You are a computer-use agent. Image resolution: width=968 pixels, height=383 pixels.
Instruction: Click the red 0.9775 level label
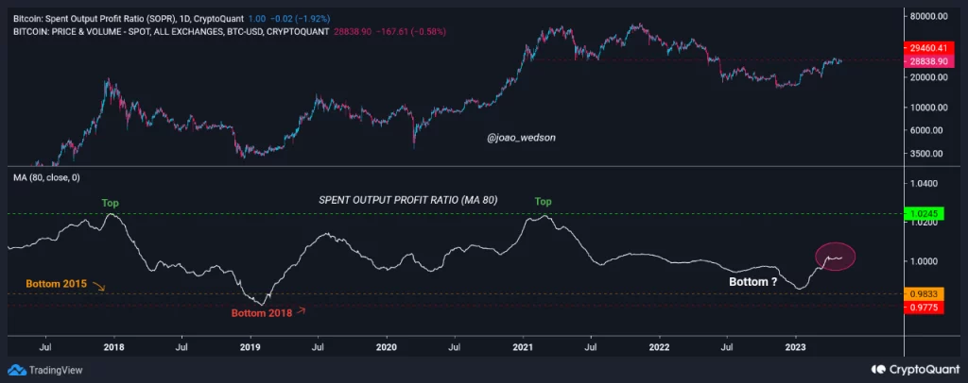pos(922,305)
